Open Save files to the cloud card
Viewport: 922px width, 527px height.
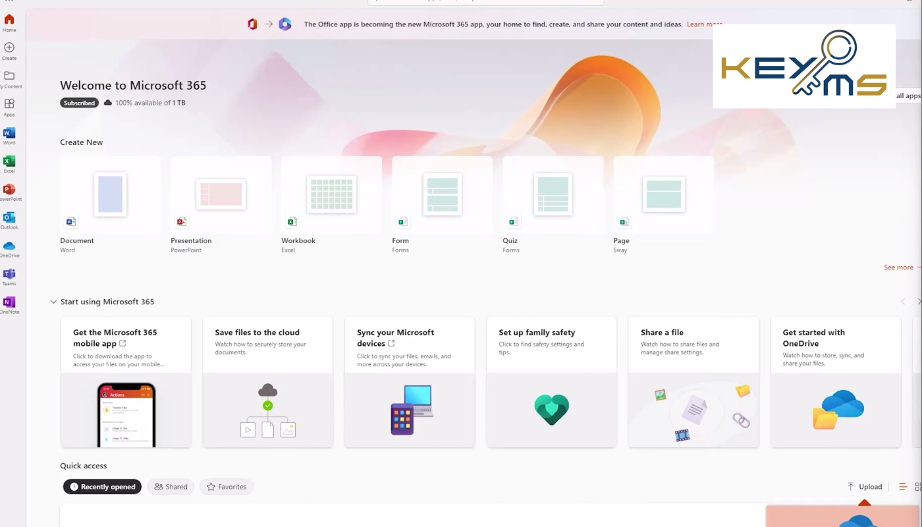[267, 382]
